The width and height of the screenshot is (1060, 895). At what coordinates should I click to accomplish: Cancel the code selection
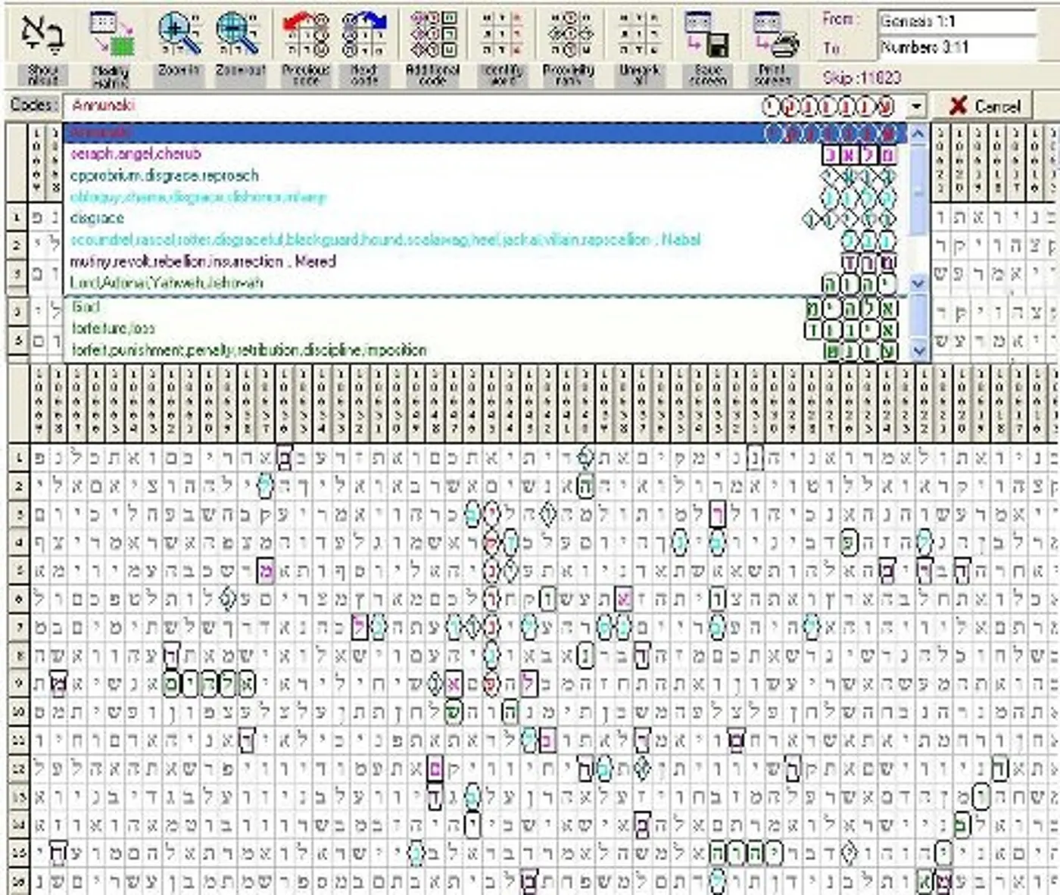click(x=984, y=105)
